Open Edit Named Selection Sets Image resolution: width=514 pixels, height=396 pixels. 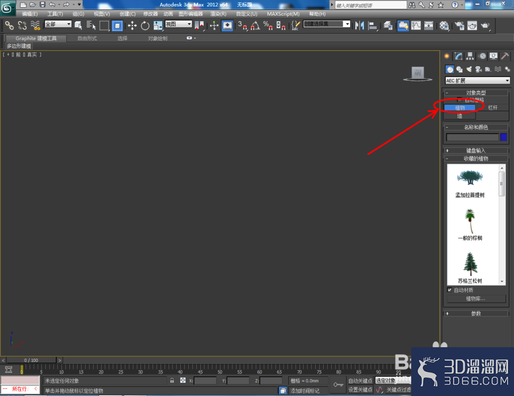tap(296, 25)
